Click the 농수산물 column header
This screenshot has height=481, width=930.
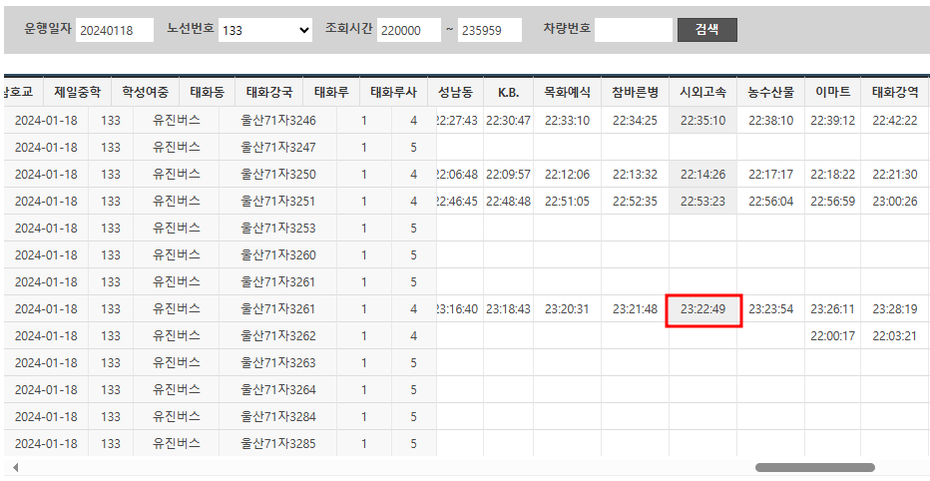(x=770, y=93)
